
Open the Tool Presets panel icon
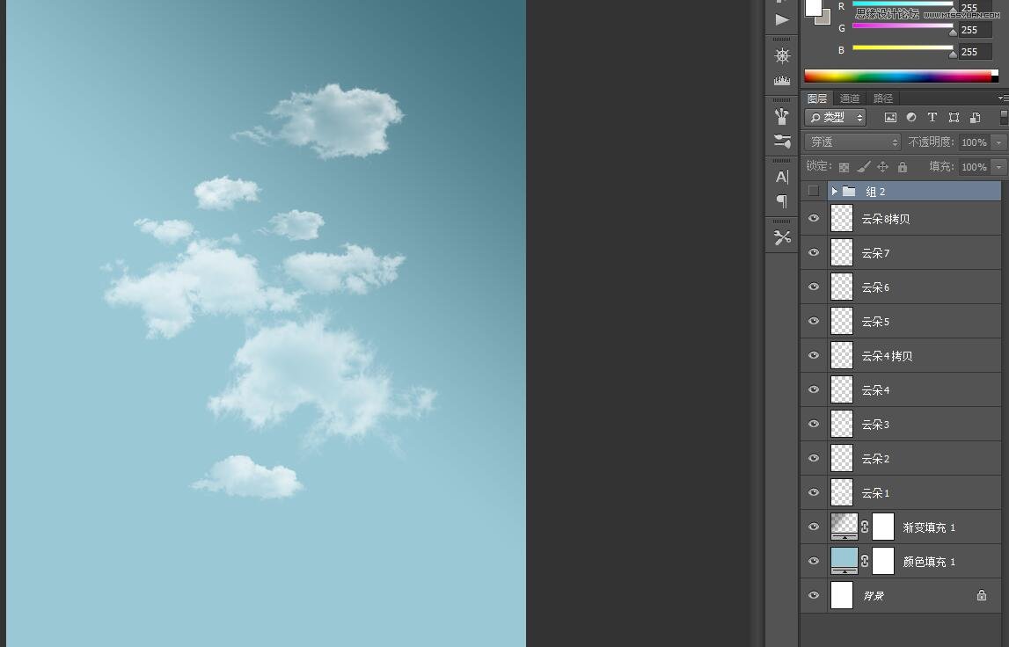782,238
